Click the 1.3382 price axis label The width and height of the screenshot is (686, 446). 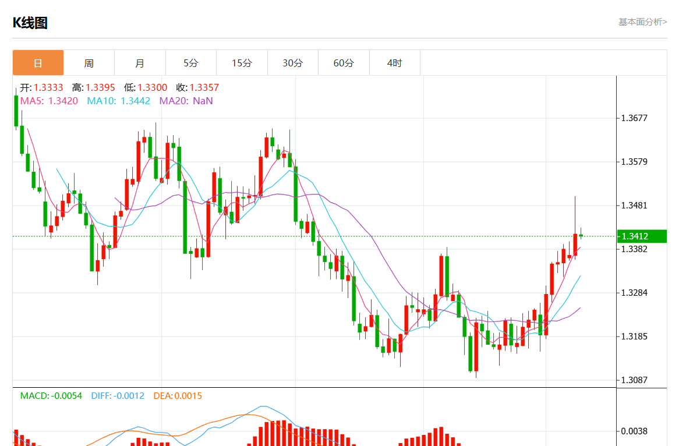634,249
